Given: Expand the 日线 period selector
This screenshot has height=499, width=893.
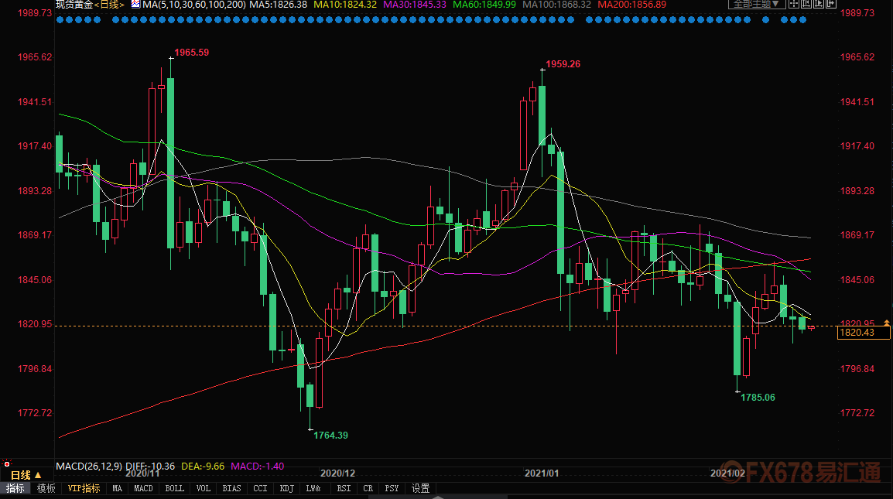Looking at the screenshot, I should point(26,474).
